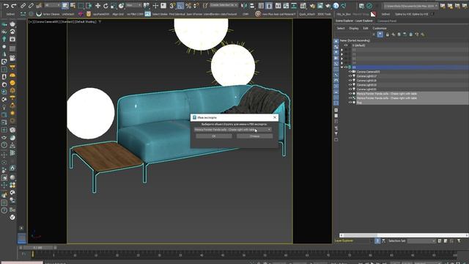Toggle the Angle Snap icon
The height and width of the screenshot is (264, 469).
[x=180, y=6]
